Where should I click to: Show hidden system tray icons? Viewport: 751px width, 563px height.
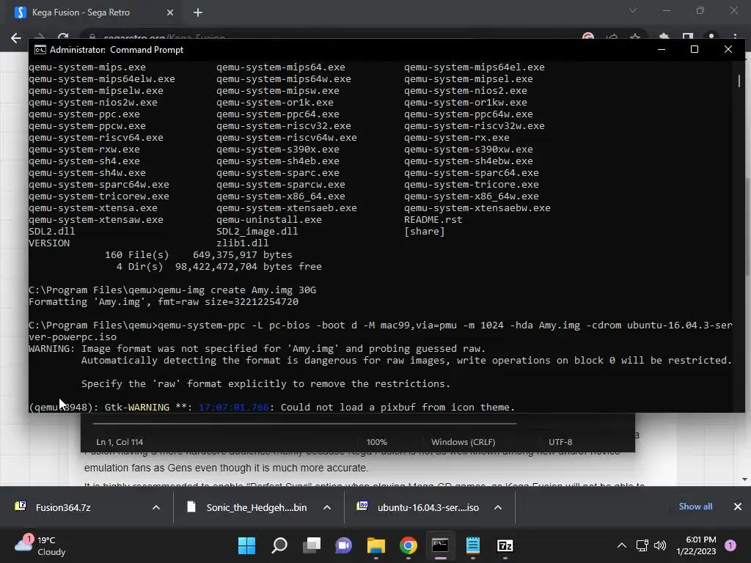coord(622,545)
